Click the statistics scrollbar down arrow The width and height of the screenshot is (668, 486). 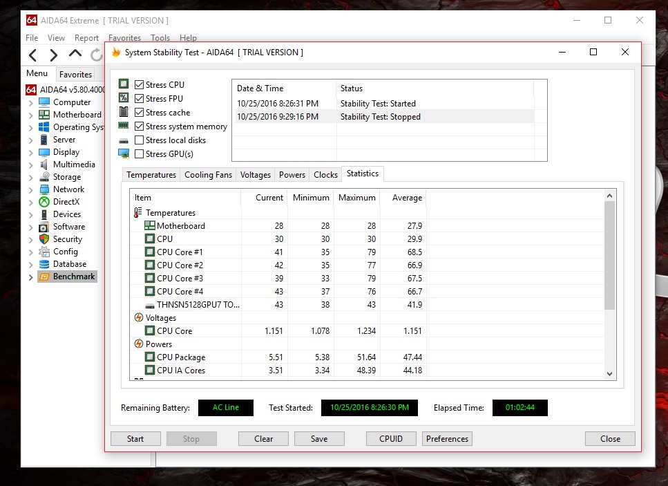pos(610,374)
